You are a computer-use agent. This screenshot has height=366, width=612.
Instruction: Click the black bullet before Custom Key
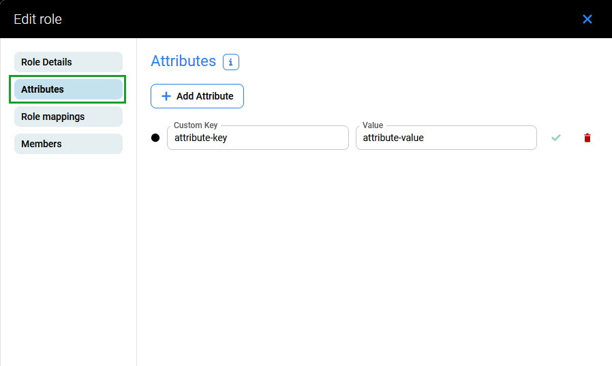point(155,138)
